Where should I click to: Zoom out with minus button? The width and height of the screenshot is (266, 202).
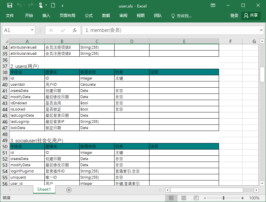(x=205, y=198)
